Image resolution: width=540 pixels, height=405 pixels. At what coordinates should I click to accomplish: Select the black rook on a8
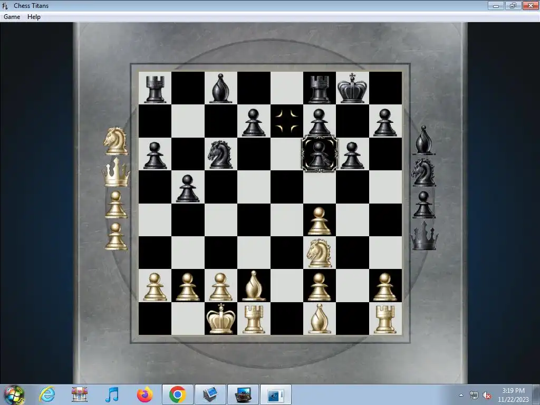click(155, 90)
